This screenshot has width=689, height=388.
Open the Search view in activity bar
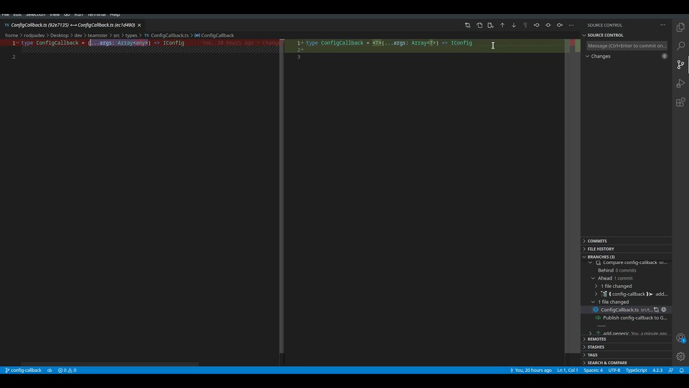click(x=680, y=46)
